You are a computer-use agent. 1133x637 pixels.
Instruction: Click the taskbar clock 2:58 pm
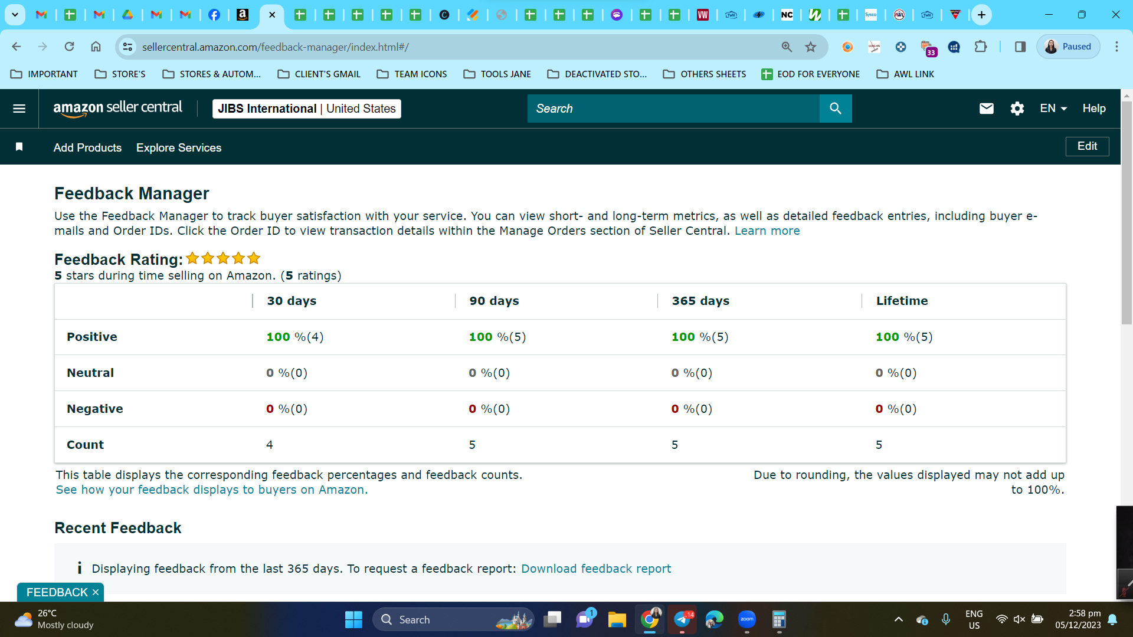pyautogui.click(x=1078, y=619)
